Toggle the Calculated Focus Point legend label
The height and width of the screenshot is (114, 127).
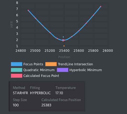[41, 76]
